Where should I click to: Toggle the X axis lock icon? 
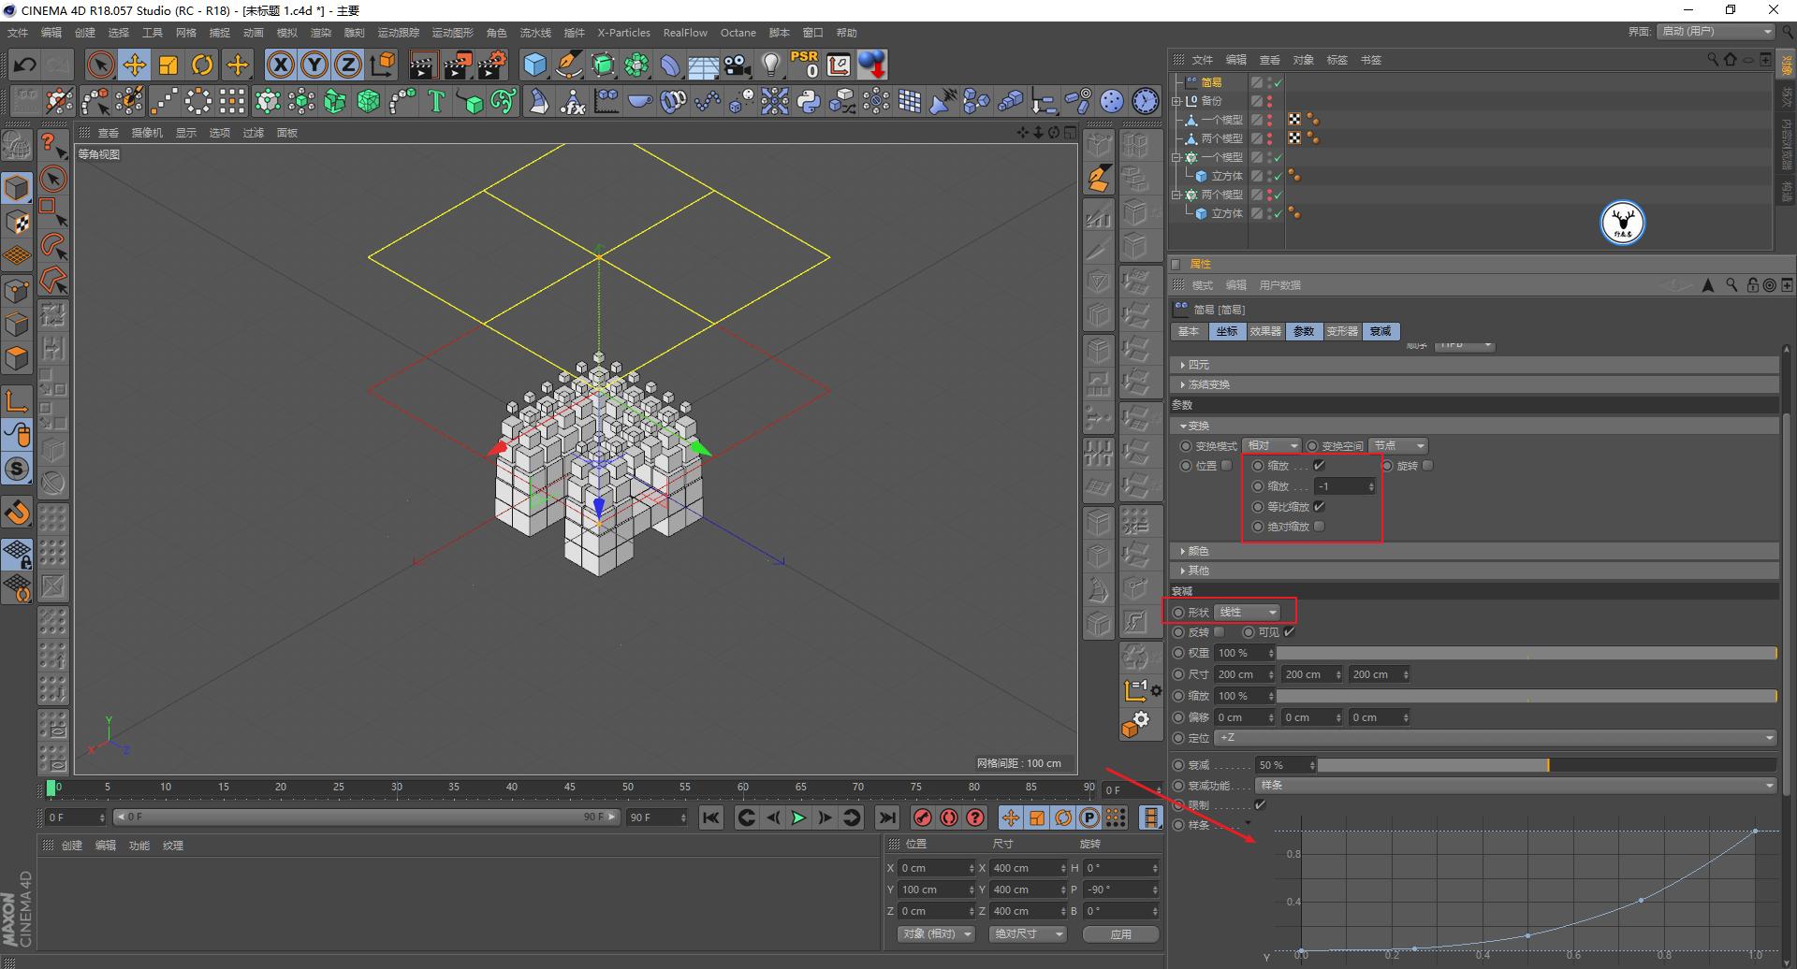point(280,65)
